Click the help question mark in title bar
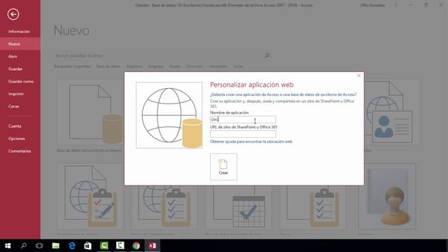 point(395,5)
